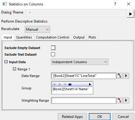Viewport: 135px width, 120px height.
Task: Open the Recalculate Manual dropdown
Action: [x=37, y=29]
